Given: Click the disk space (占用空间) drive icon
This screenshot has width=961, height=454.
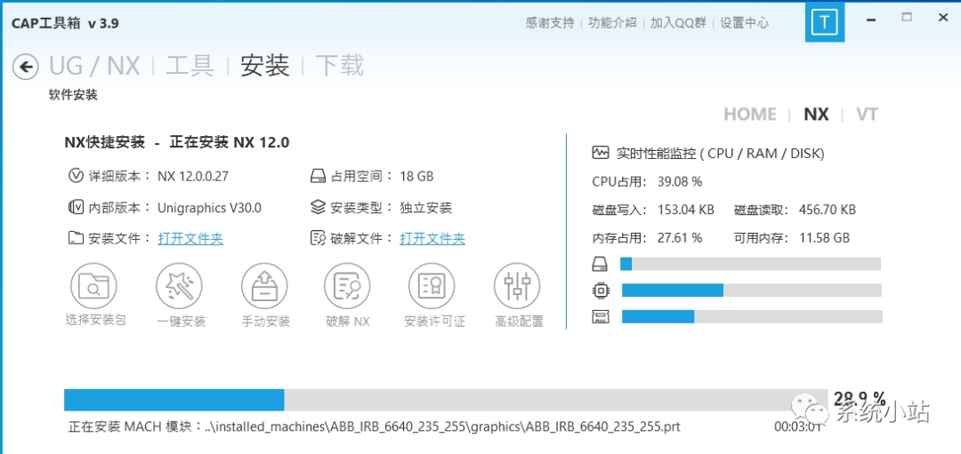Looking at the screenshot, I should tap(318, 177).
